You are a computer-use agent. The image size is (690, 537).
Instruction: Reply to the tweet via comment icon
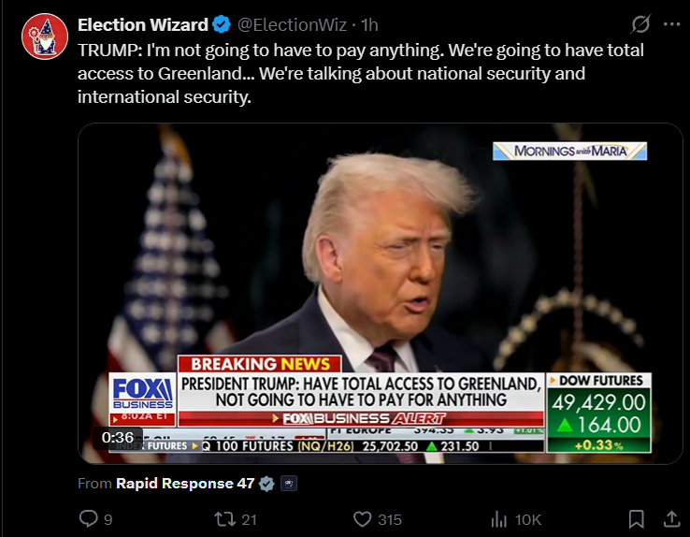89,519
